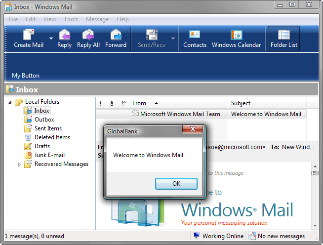Click the Drafts pencil icon
323x245 pixels.
click(28, 146)
